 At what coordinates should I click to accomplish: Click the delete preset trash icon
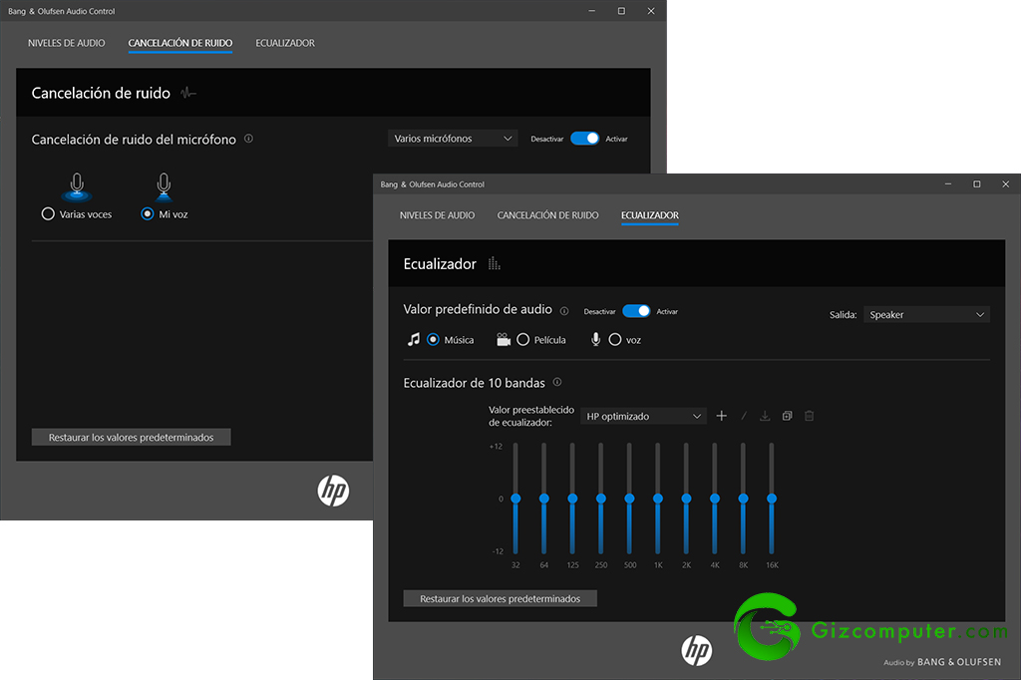810,416
